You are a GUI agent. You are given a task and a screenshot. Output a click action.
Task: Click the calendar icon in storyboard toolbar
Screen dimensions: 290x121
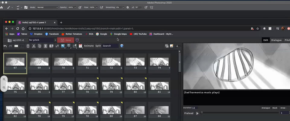point(80,46)
